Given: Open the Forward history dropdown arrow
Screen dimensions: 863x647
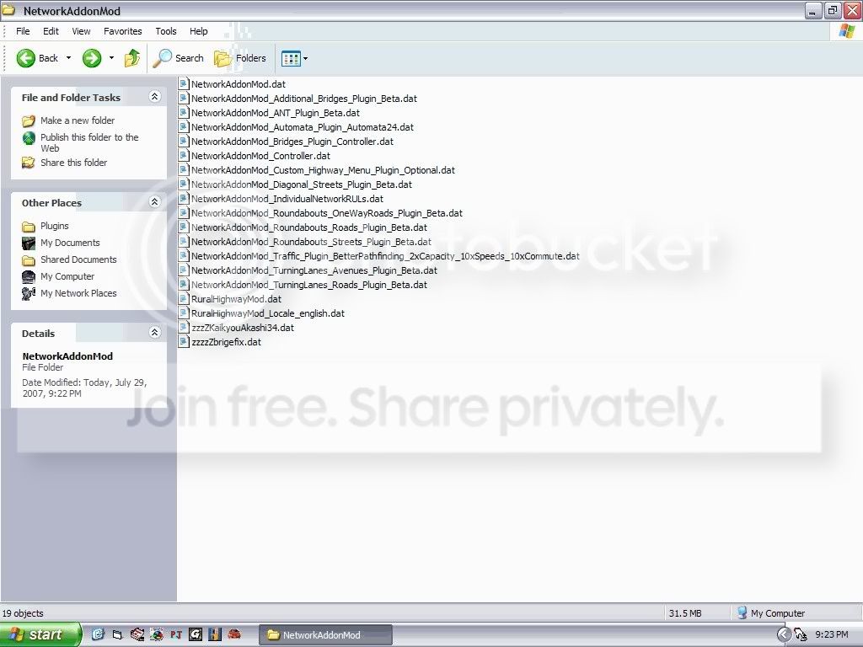Looking at the screenshot, I should (x=112, y=58).
